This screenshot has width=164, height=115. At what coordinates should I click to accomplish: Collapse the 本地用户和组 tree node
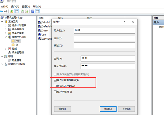point(6,37)
